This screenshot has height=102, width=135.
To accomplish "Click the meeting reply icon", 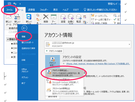I will [x=85, y=17].
